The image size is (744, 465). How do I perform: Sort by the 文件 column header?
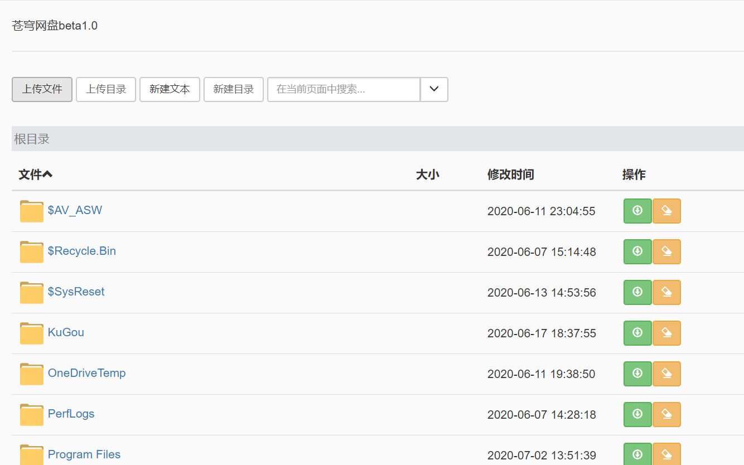coord(36,175)
